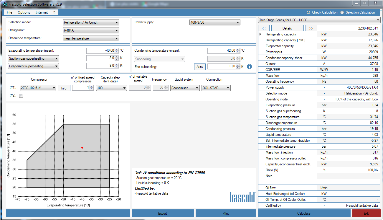Click the Condensing temperature spinner arrows
This screenshot has height=220, width=383.
[238, 50]
